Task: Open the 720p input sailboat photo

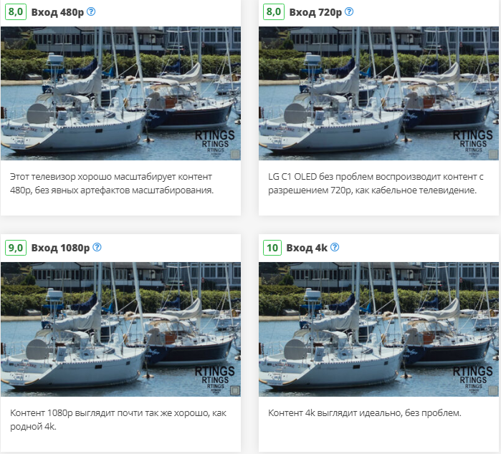Action: pyautogui.click(x=378, y=93)
